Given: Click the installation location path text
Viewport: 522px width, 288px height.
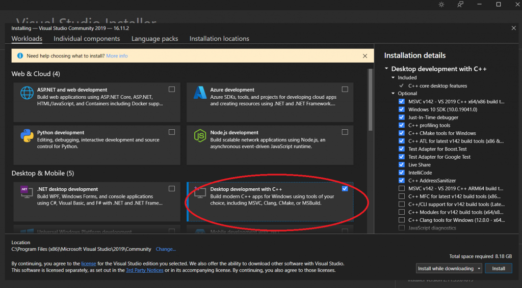Looking at the screenshot, I should 81,249.
